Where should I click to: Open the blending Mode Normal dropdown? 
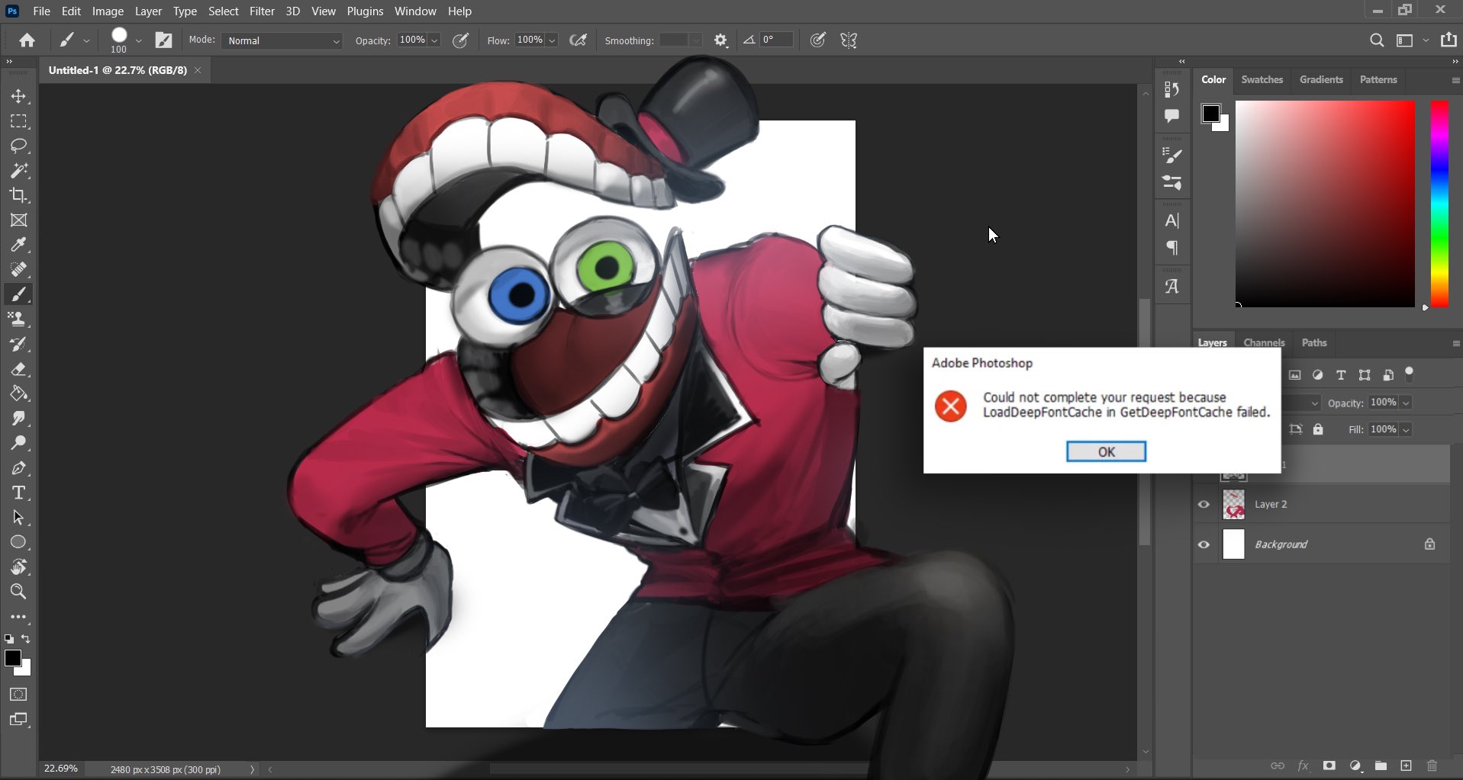[x=282, y=40]
